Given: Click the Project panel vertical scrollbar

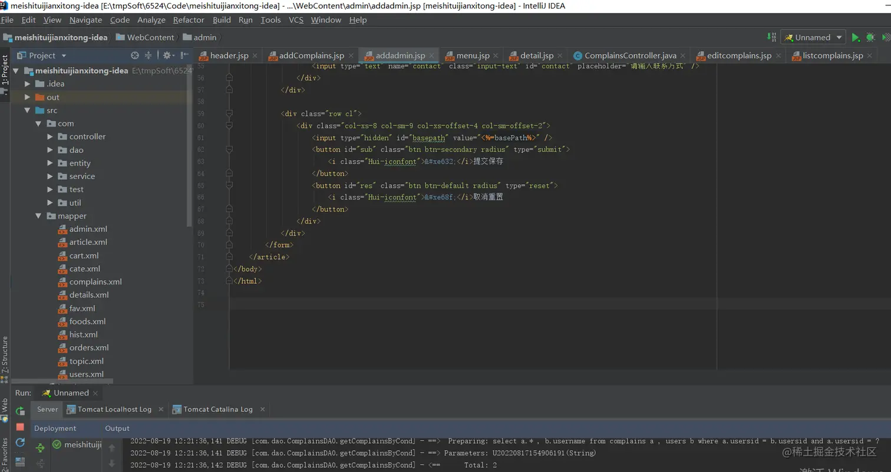Looking at the screenshot, I should click(x=190, y=144).
